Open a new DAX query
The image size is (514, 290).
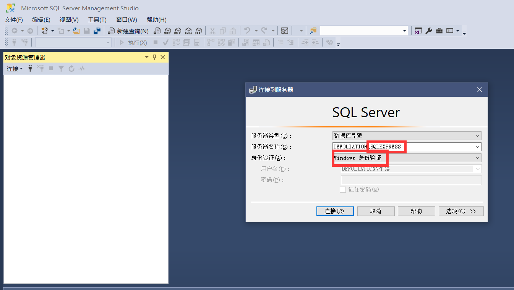point(198,31)
